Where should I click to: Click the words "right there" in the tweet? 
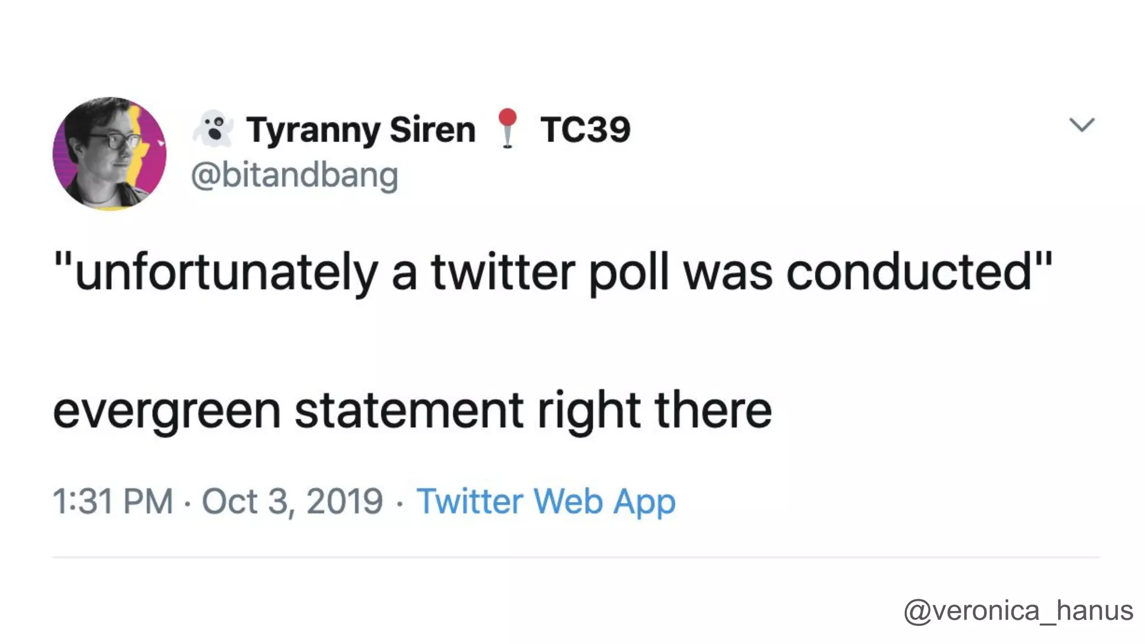[x=654, y=411]
